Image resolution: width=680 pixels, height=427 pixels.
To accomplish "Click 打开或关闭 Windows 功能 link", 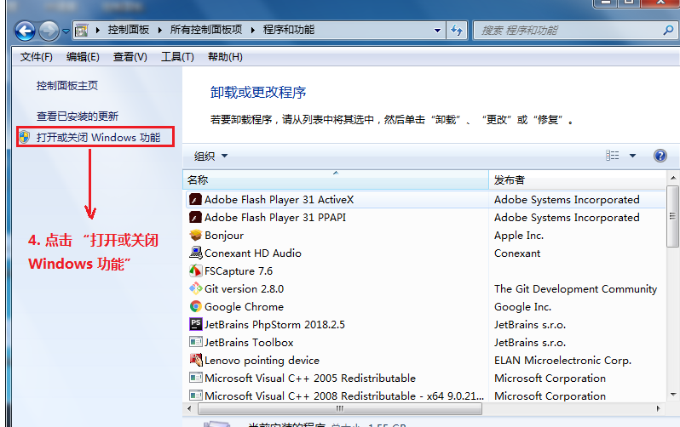I will pos(99,137).
